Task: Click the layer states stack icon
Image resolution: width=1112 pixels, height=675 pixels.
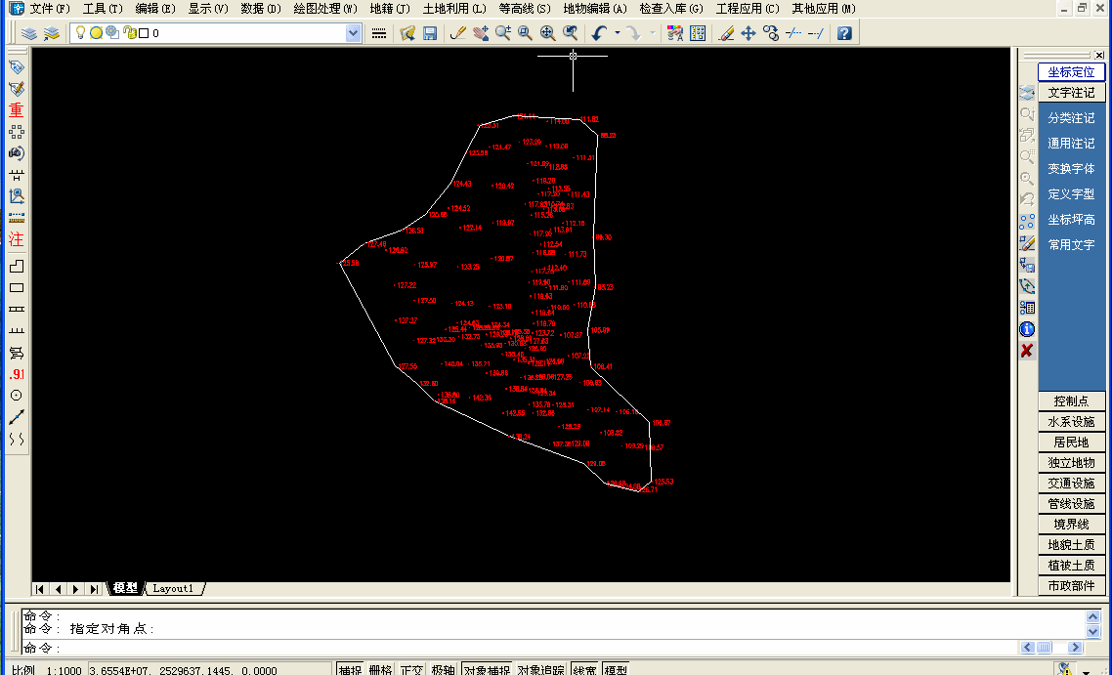Action: tap(51, 33)
